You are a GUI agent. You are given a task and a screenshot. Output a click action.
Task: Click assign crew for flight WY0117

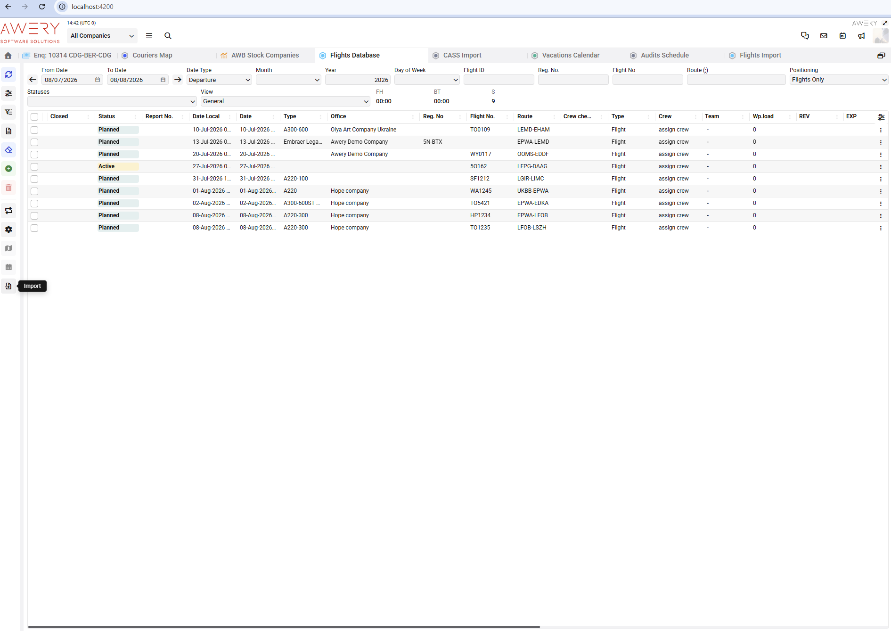(x=673, y=154)
